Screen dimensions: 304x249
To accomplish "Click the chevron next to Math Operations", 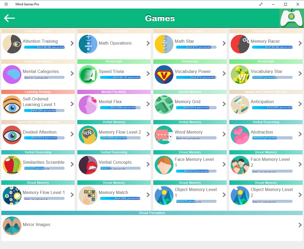I will click(x=148, y=43).
